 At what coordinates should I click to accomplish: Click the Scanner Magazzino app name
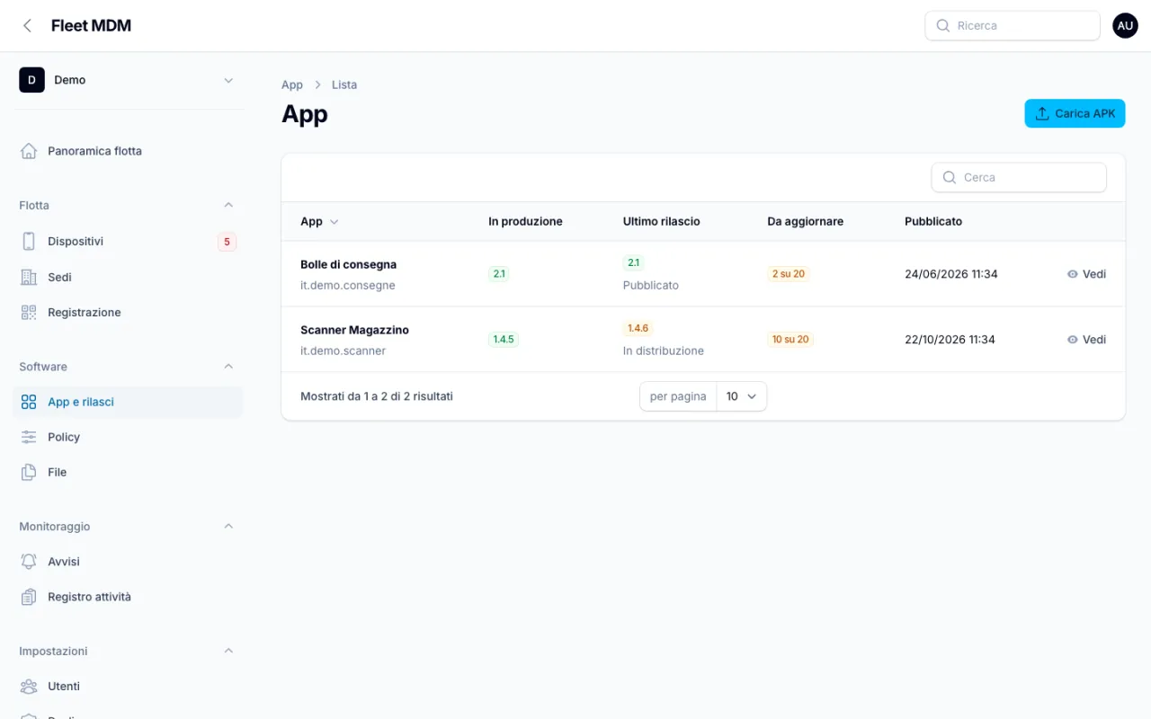pyautogui.click(x=354, y=330)
